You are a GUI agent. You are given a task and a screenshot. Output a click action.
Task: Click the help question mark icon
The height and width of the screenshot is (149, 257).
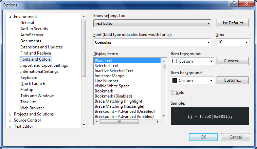click(233, 4)
